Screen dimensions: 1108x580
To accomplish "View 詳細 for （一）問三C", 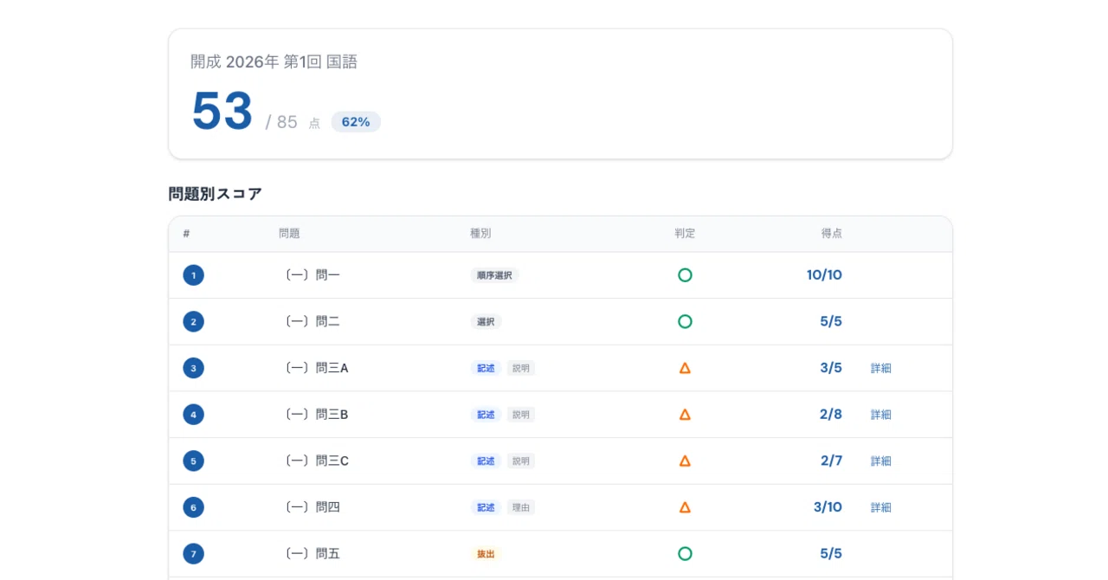I will (881, 461).
